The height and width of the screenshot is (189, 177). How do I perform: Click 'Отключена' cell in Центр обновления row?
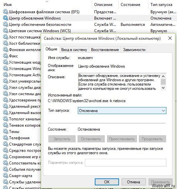[161, 18]
